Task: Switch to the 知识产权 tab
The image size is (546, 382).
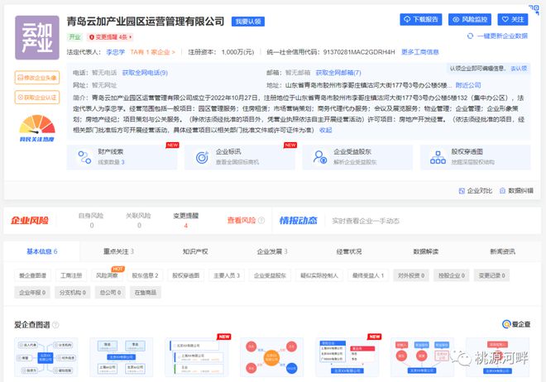Action: [x=195, y=251]
